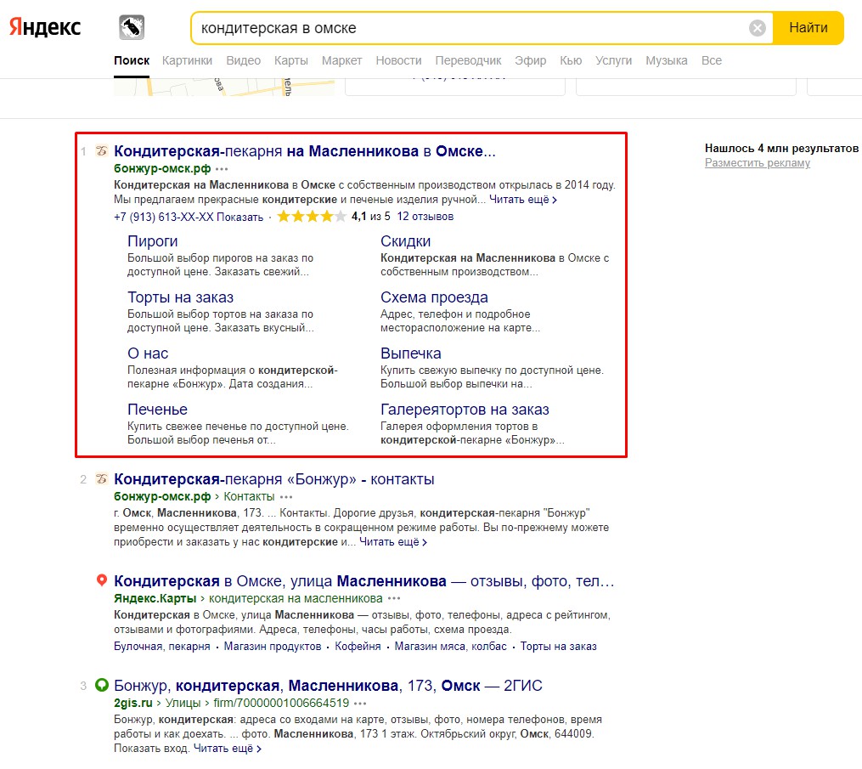Switch to the Картинки tab
Image resolution: width=862 pixels, height=769 pixels.
[187, 60]
